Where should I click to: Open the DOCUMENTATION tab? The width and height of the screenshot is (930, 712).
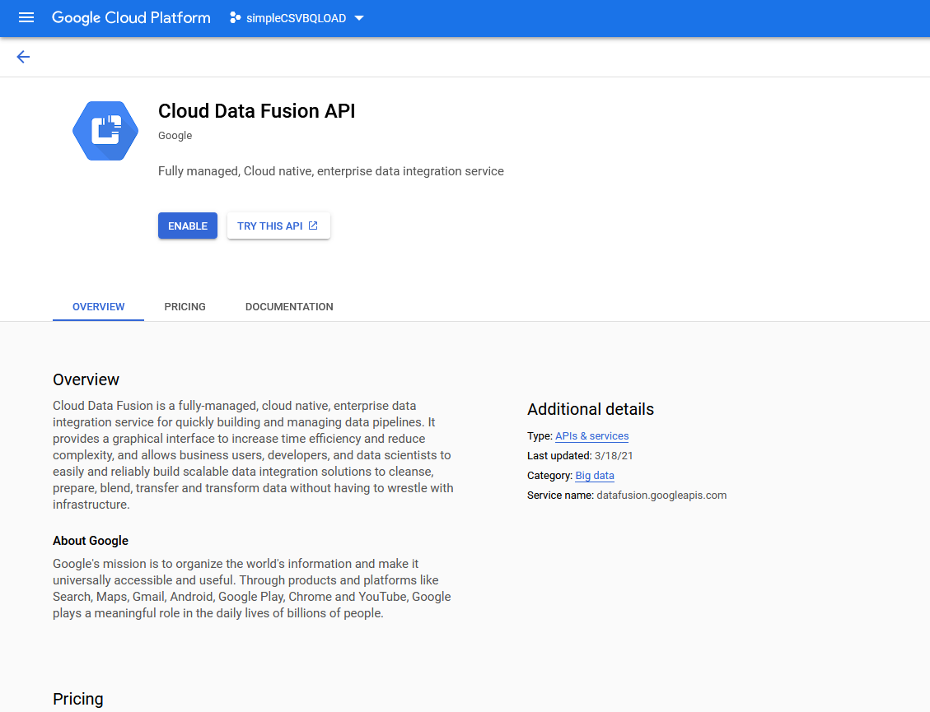pyautogui.click(x=289, y=306)
